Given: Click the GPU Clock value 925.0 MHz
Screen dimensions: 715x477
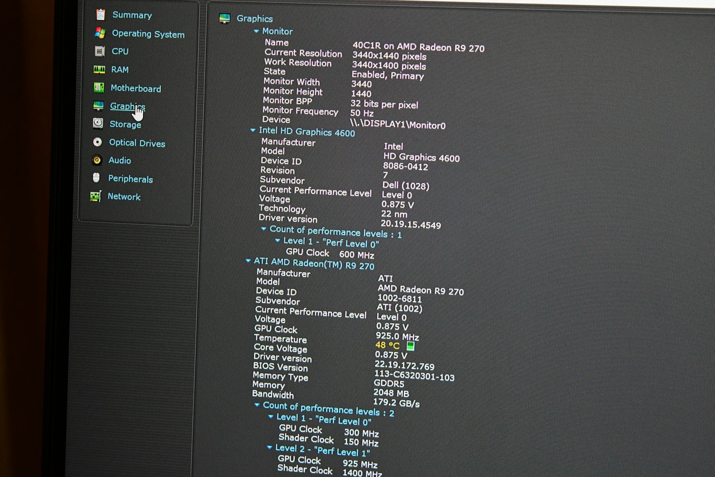Looking at the screenshot, I should pyautogui.click(x=397, y=336).
